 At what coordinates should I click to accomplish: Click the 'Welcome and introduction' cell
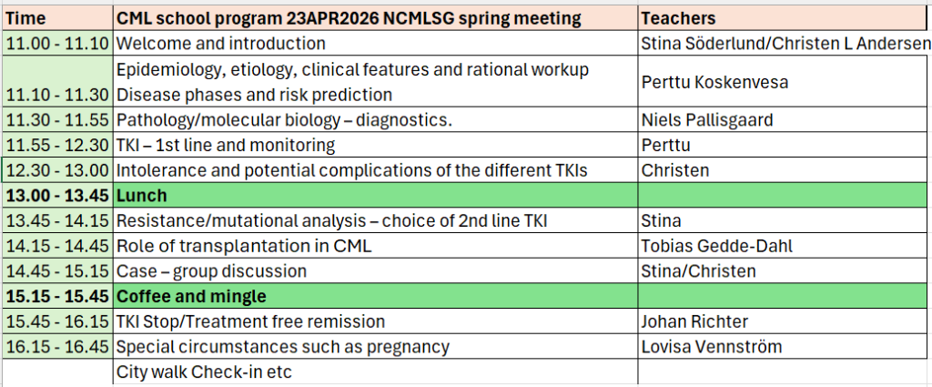tap(374, 43)
